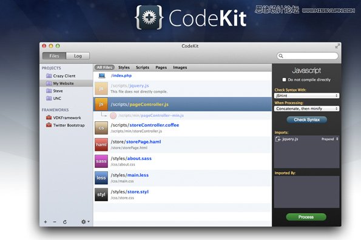Select the All Files filter tab
Image resolution: width=361 pixels, height=240 pixels.
click(x=104, y=67)
